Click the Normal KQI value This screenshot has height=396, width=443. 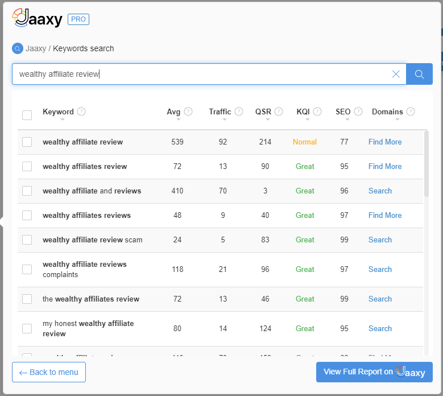point(305,142)
